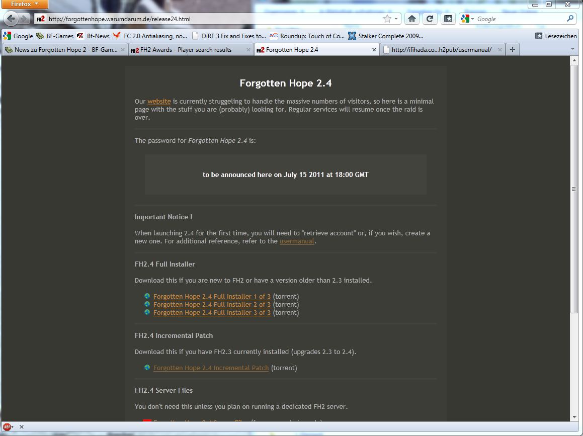583x436 pixels.
Task: Open the Roundup: Touch of Co... bookmark
Action: click(x=307, y=36)
